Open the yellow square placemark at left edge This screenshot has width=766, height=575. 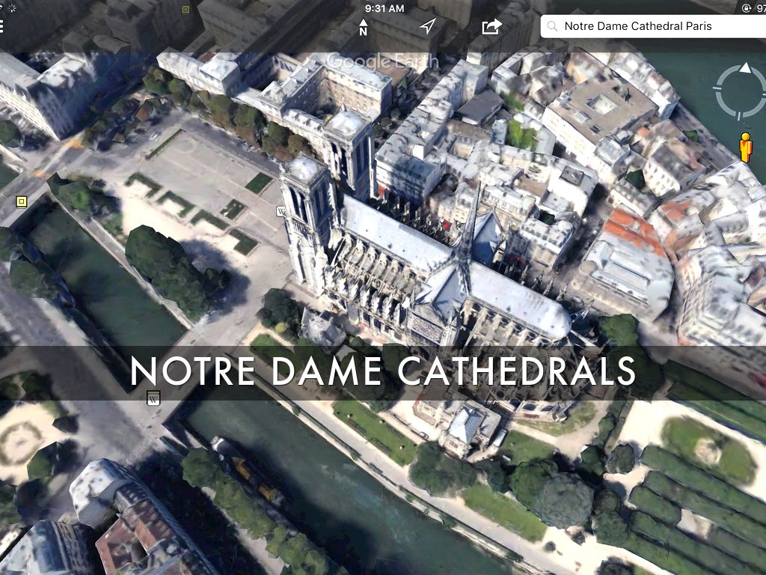[x=21, y=201]
